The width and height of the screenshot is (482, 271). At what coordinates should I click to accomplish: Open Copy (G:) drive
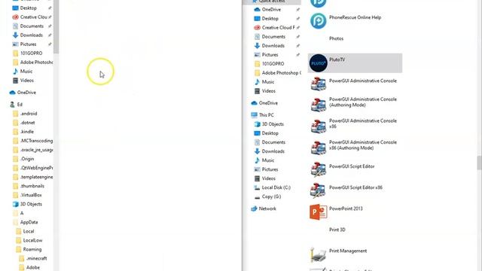click(271, 197)
